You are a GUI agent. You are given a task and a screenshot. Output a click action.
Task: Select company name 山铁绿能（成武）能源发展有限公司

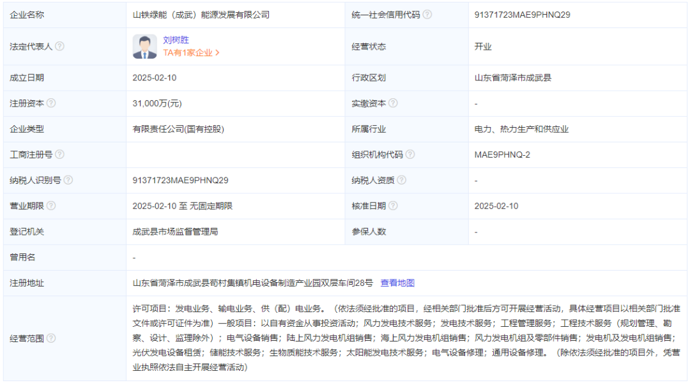(x=201, y=15)
